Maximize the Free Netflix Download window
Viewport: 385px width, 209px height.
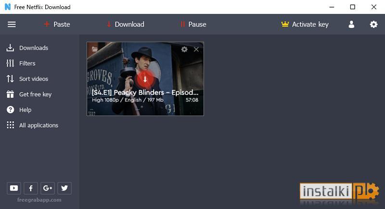353,7
